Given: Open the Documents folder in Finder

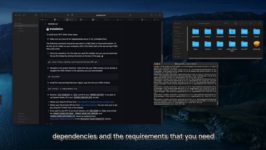Looking at the screenshot, I should click(220, 33).
